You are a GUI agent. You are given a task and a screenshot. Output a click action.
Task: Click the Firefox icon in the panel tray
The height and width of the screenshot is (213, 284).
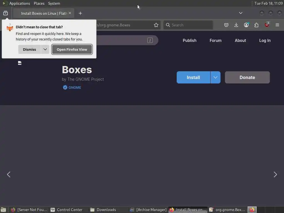click(252, 210)
